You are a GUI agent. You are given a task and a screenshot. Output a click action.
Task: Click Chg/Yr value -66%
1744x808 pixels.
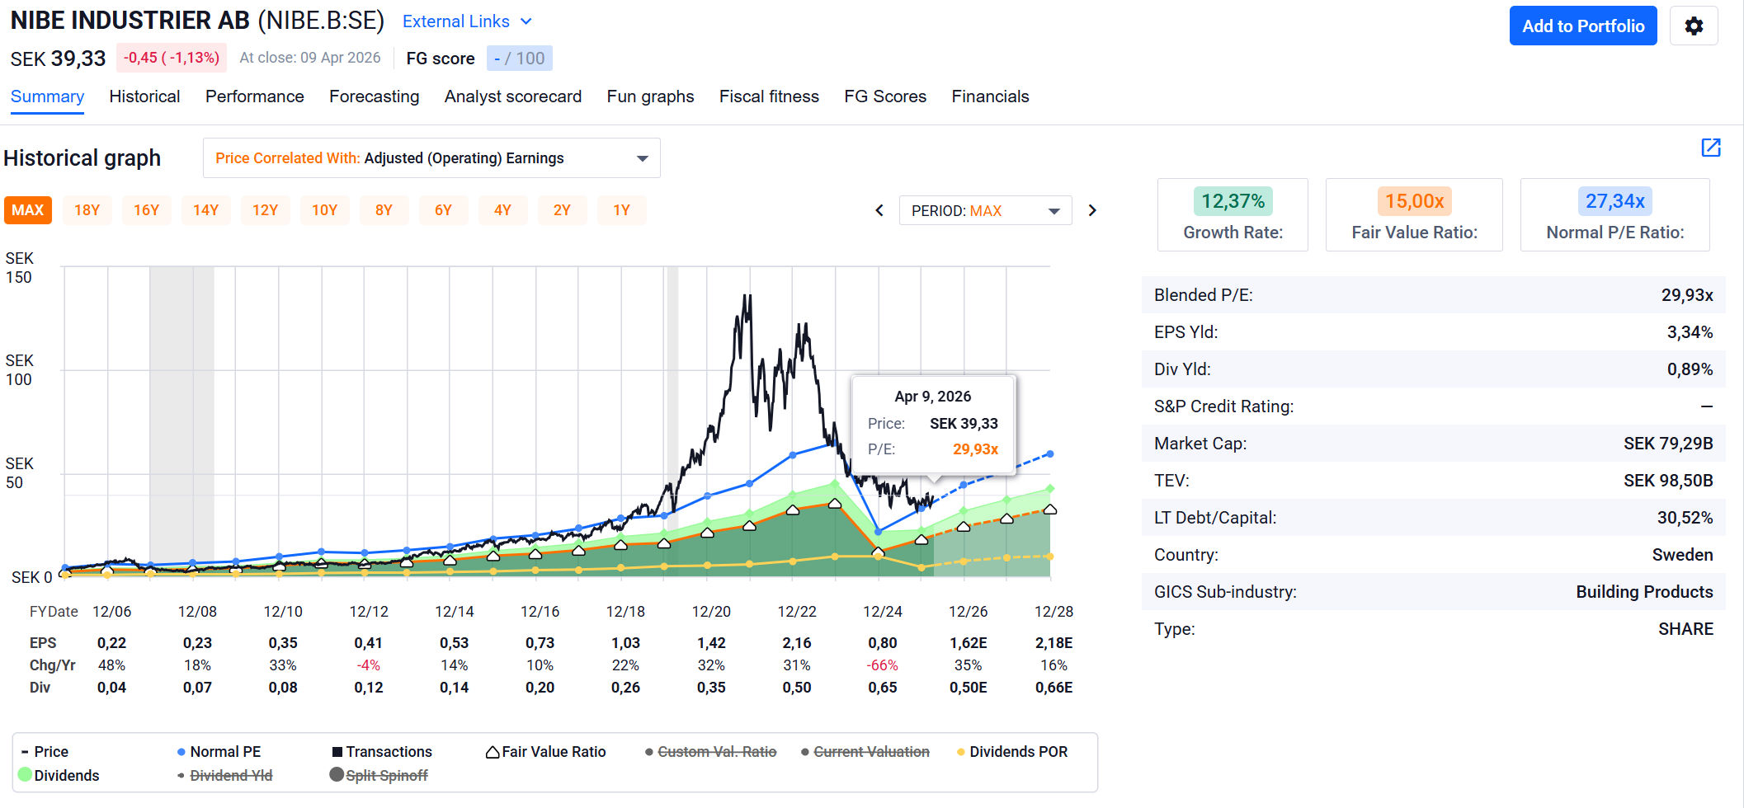click(883, 665)
